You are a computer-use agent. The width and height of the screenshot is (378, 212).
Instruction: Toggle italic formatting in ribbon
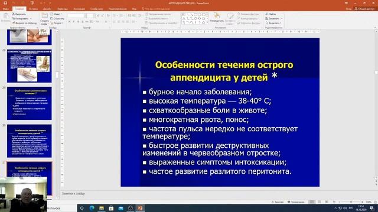(73, 22)
